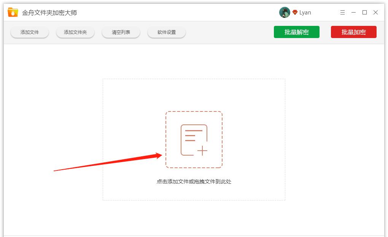Viewport: 388px width, 237px height.
Task: Click the 添加文件 add file button
Action: pyautogui.click(x=29, y=32)
